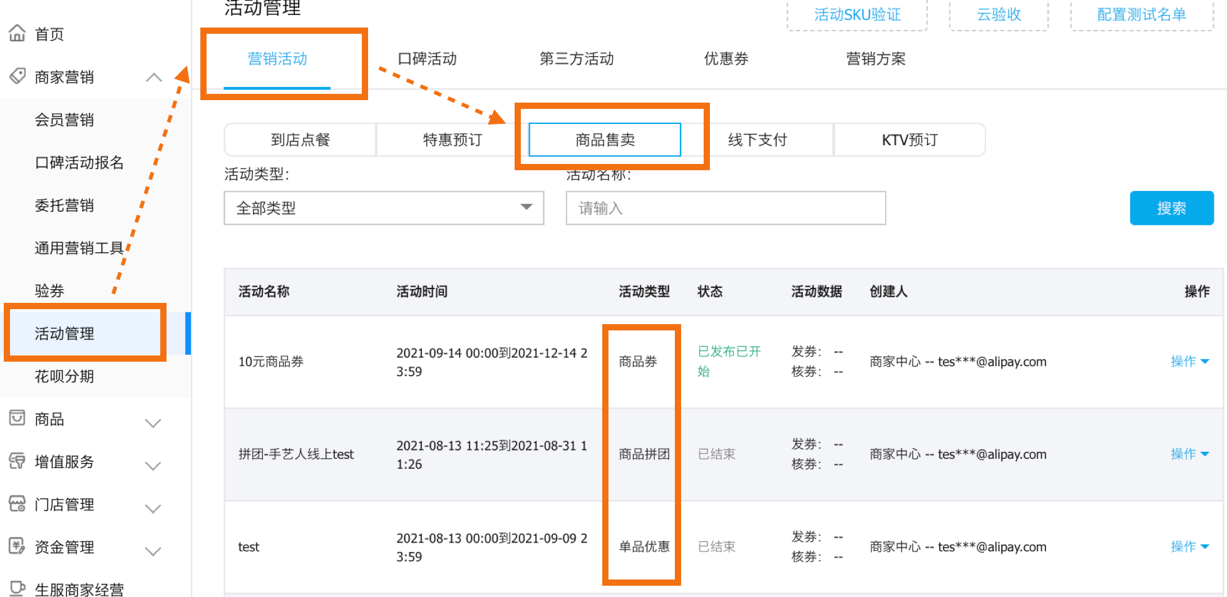Focus the 活动名称 请输入 field
Image resolution: width=1227 pixels, height=597 pixels.
726,208
